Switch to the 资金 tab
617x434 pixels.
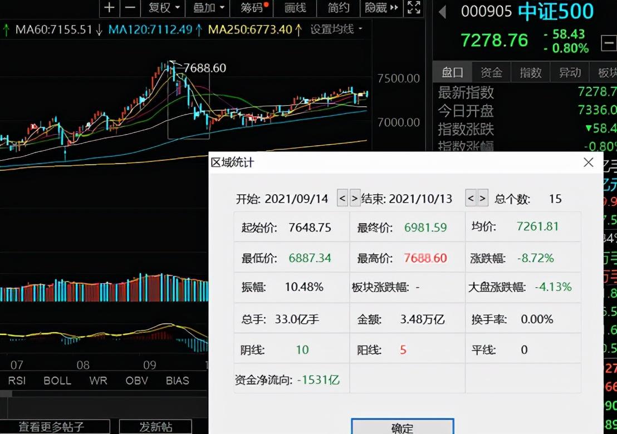click(491, 72)
